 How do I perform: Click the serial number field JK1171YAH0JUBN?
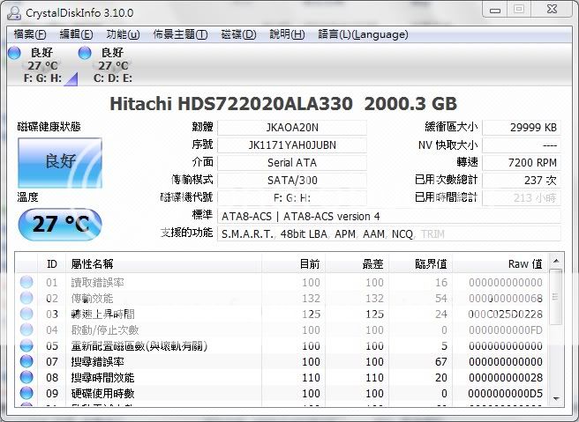[292, 145]
